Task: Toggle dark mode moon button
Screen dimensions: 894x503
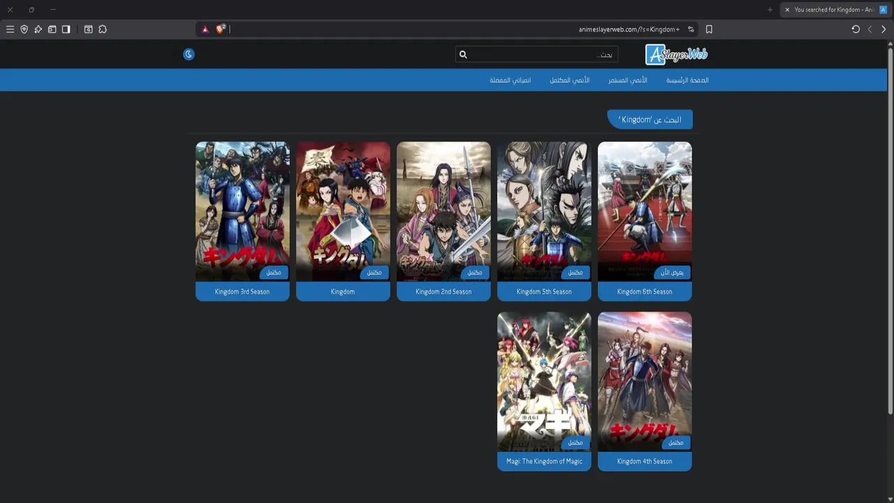Action: click(189, 54)
